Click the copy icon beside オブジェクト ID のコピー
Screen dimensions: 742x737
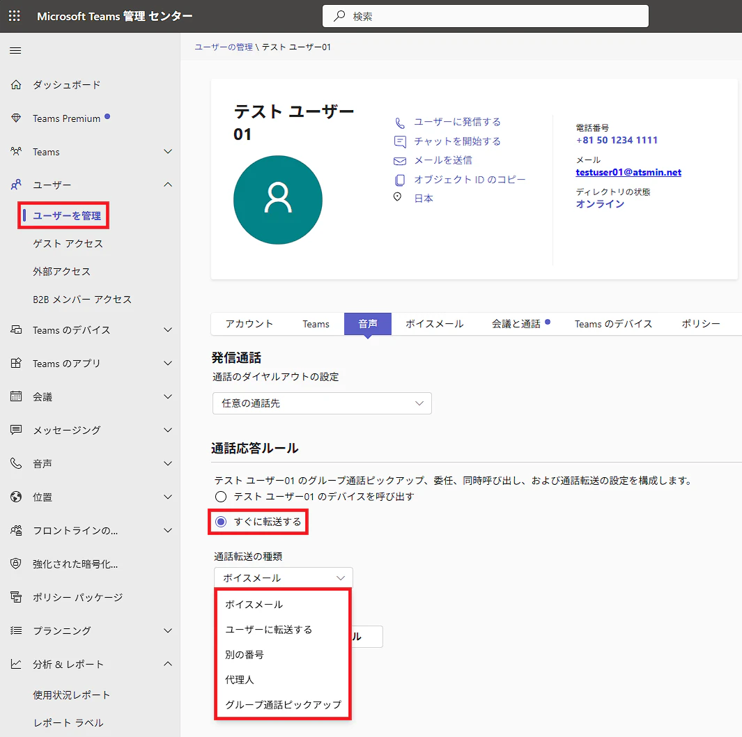click(x=400, y=180)
